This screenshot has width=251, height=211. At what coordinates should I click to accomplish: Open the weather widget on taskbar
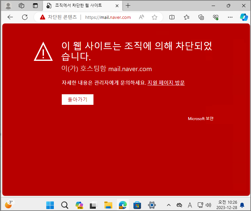coord(9,204)
